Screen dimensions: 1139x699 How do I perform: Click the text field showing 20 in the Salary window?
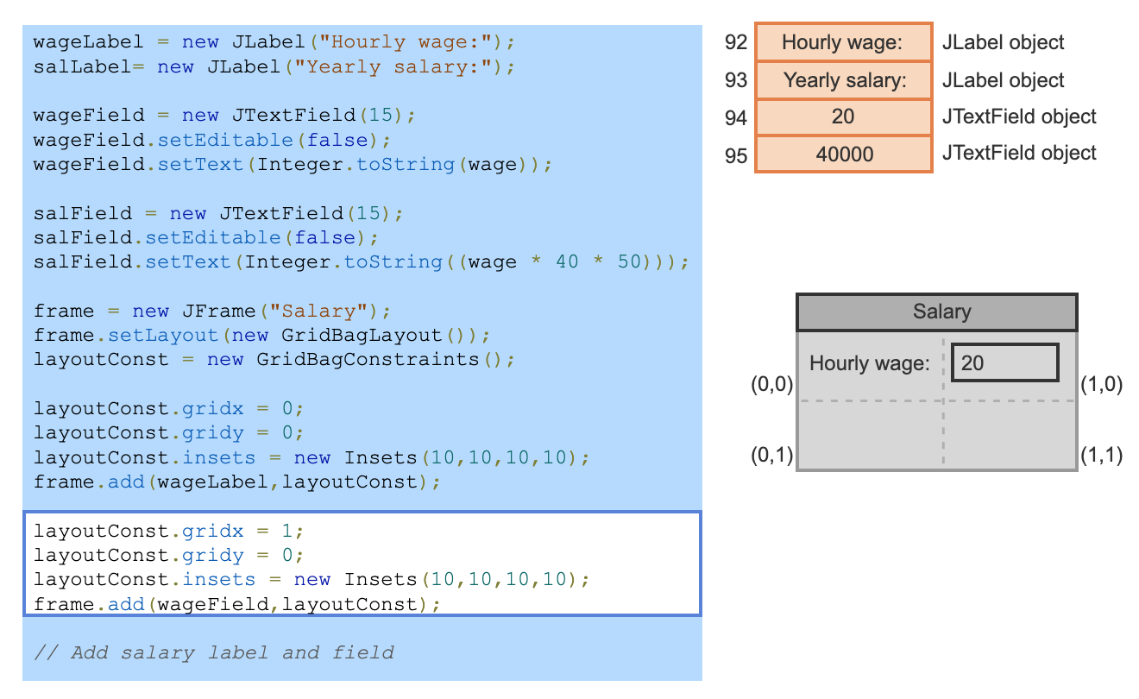tap(1005, 362)
